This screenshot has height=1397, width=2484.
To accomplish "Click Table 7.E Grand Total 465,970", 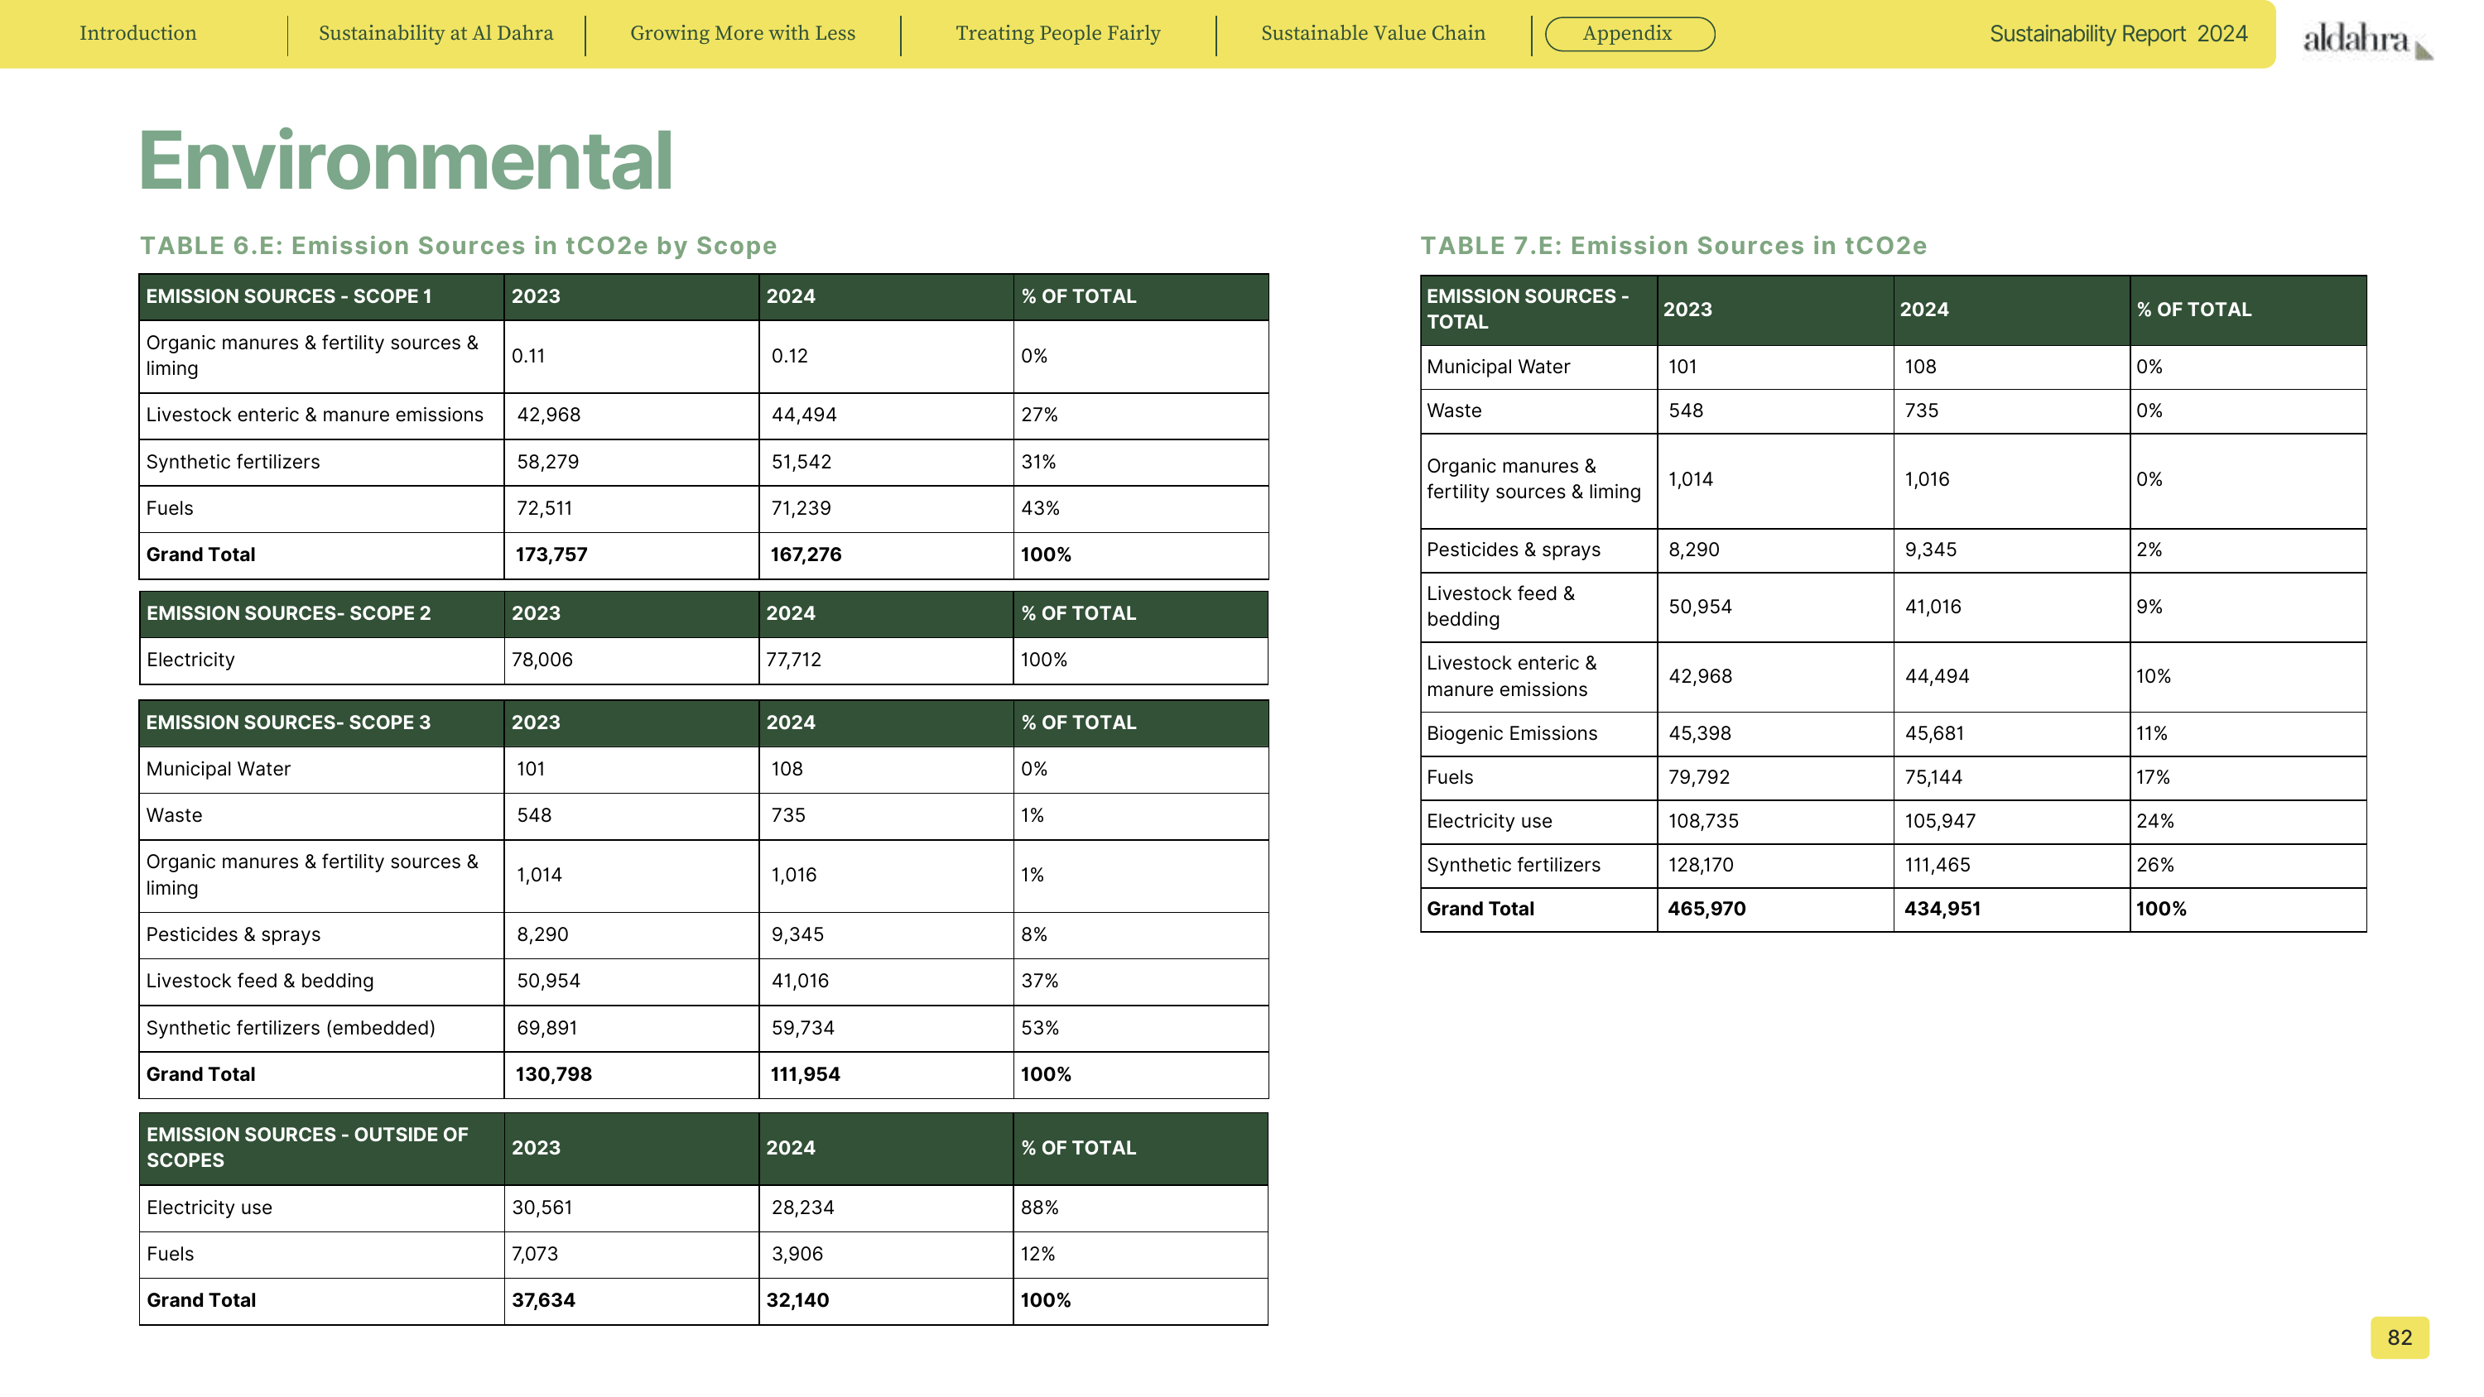I will [x=1707, y=910].
